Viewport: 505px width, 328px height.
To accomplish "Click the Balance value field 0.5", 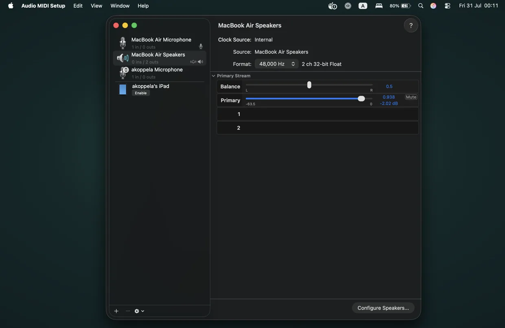I will [x=389, y=86].
